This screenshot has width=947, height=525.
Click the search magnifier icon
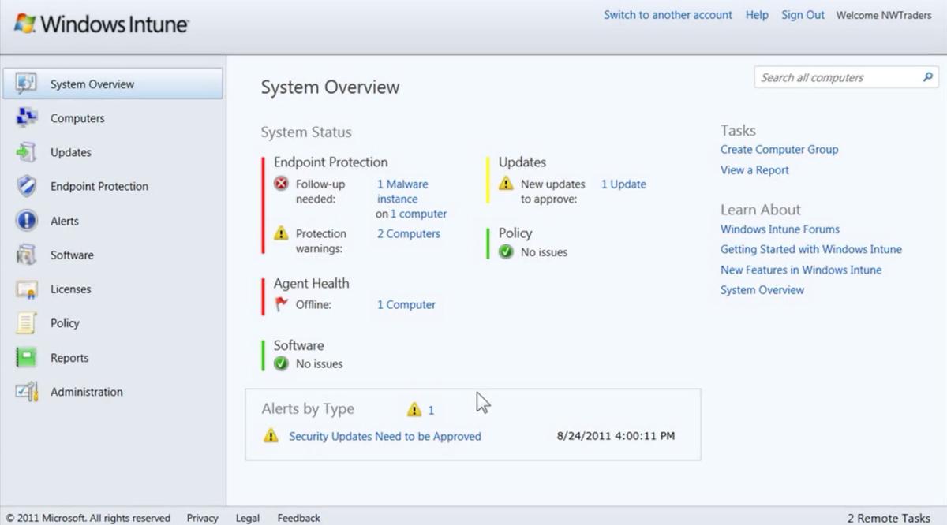[927, 77]
